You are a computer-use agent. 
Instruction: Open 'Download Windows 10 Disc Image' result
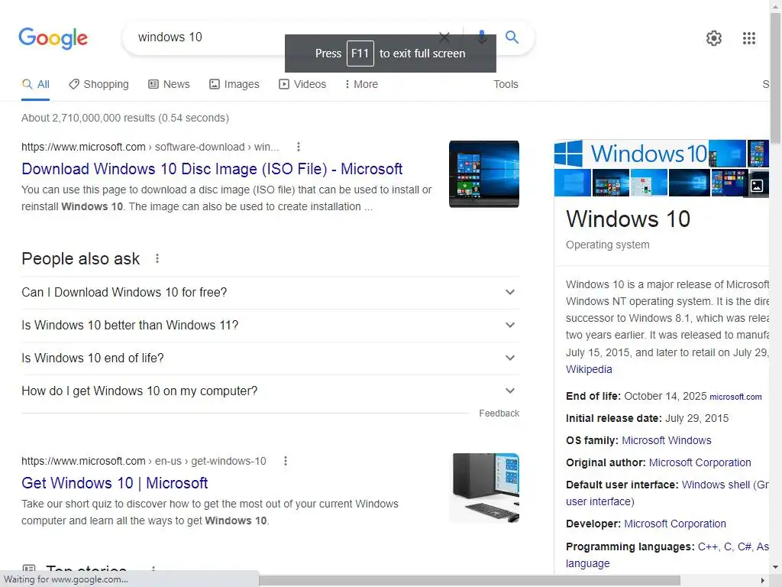[x=212, y=169]
